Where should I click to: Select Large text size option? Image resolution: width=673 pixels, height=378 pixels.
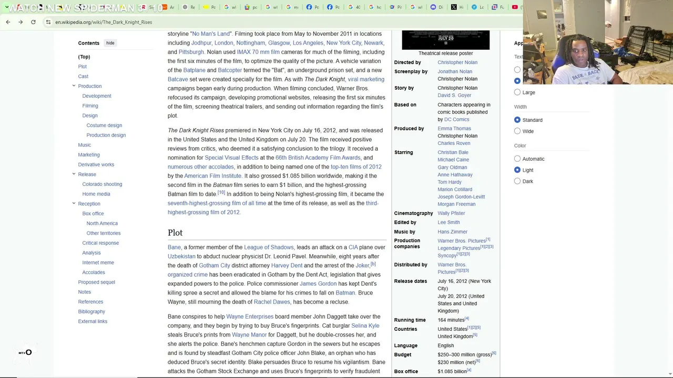coord(517,92)
